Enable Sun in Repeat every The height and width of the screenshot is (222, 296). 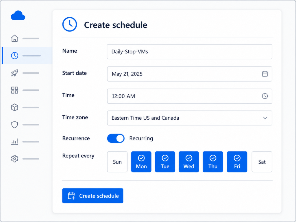click(117, 162)
